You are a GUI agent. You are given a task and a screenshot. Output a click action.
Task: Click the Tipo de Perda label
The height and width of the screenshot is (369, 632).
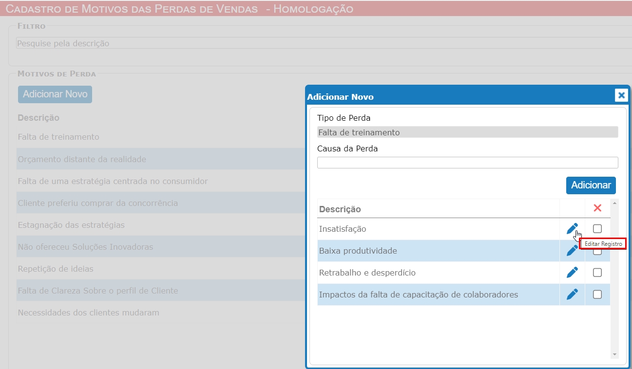(x=344, y=118)
